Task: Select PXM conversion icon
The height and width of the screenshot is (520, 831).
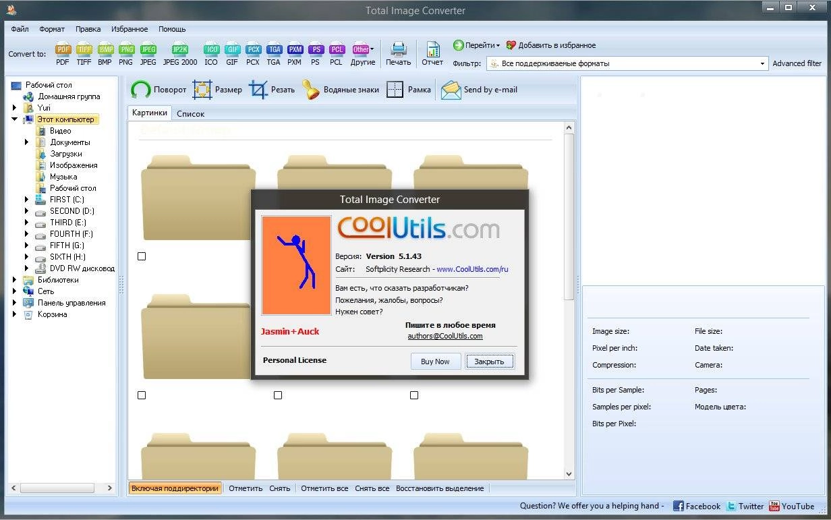Action: 295,54
